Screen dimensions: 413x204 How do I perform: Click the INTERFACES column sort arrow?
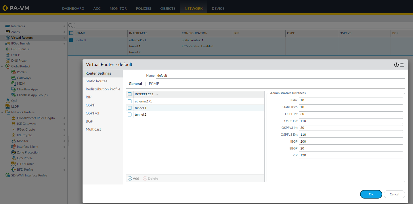click(x=157, y=94)
